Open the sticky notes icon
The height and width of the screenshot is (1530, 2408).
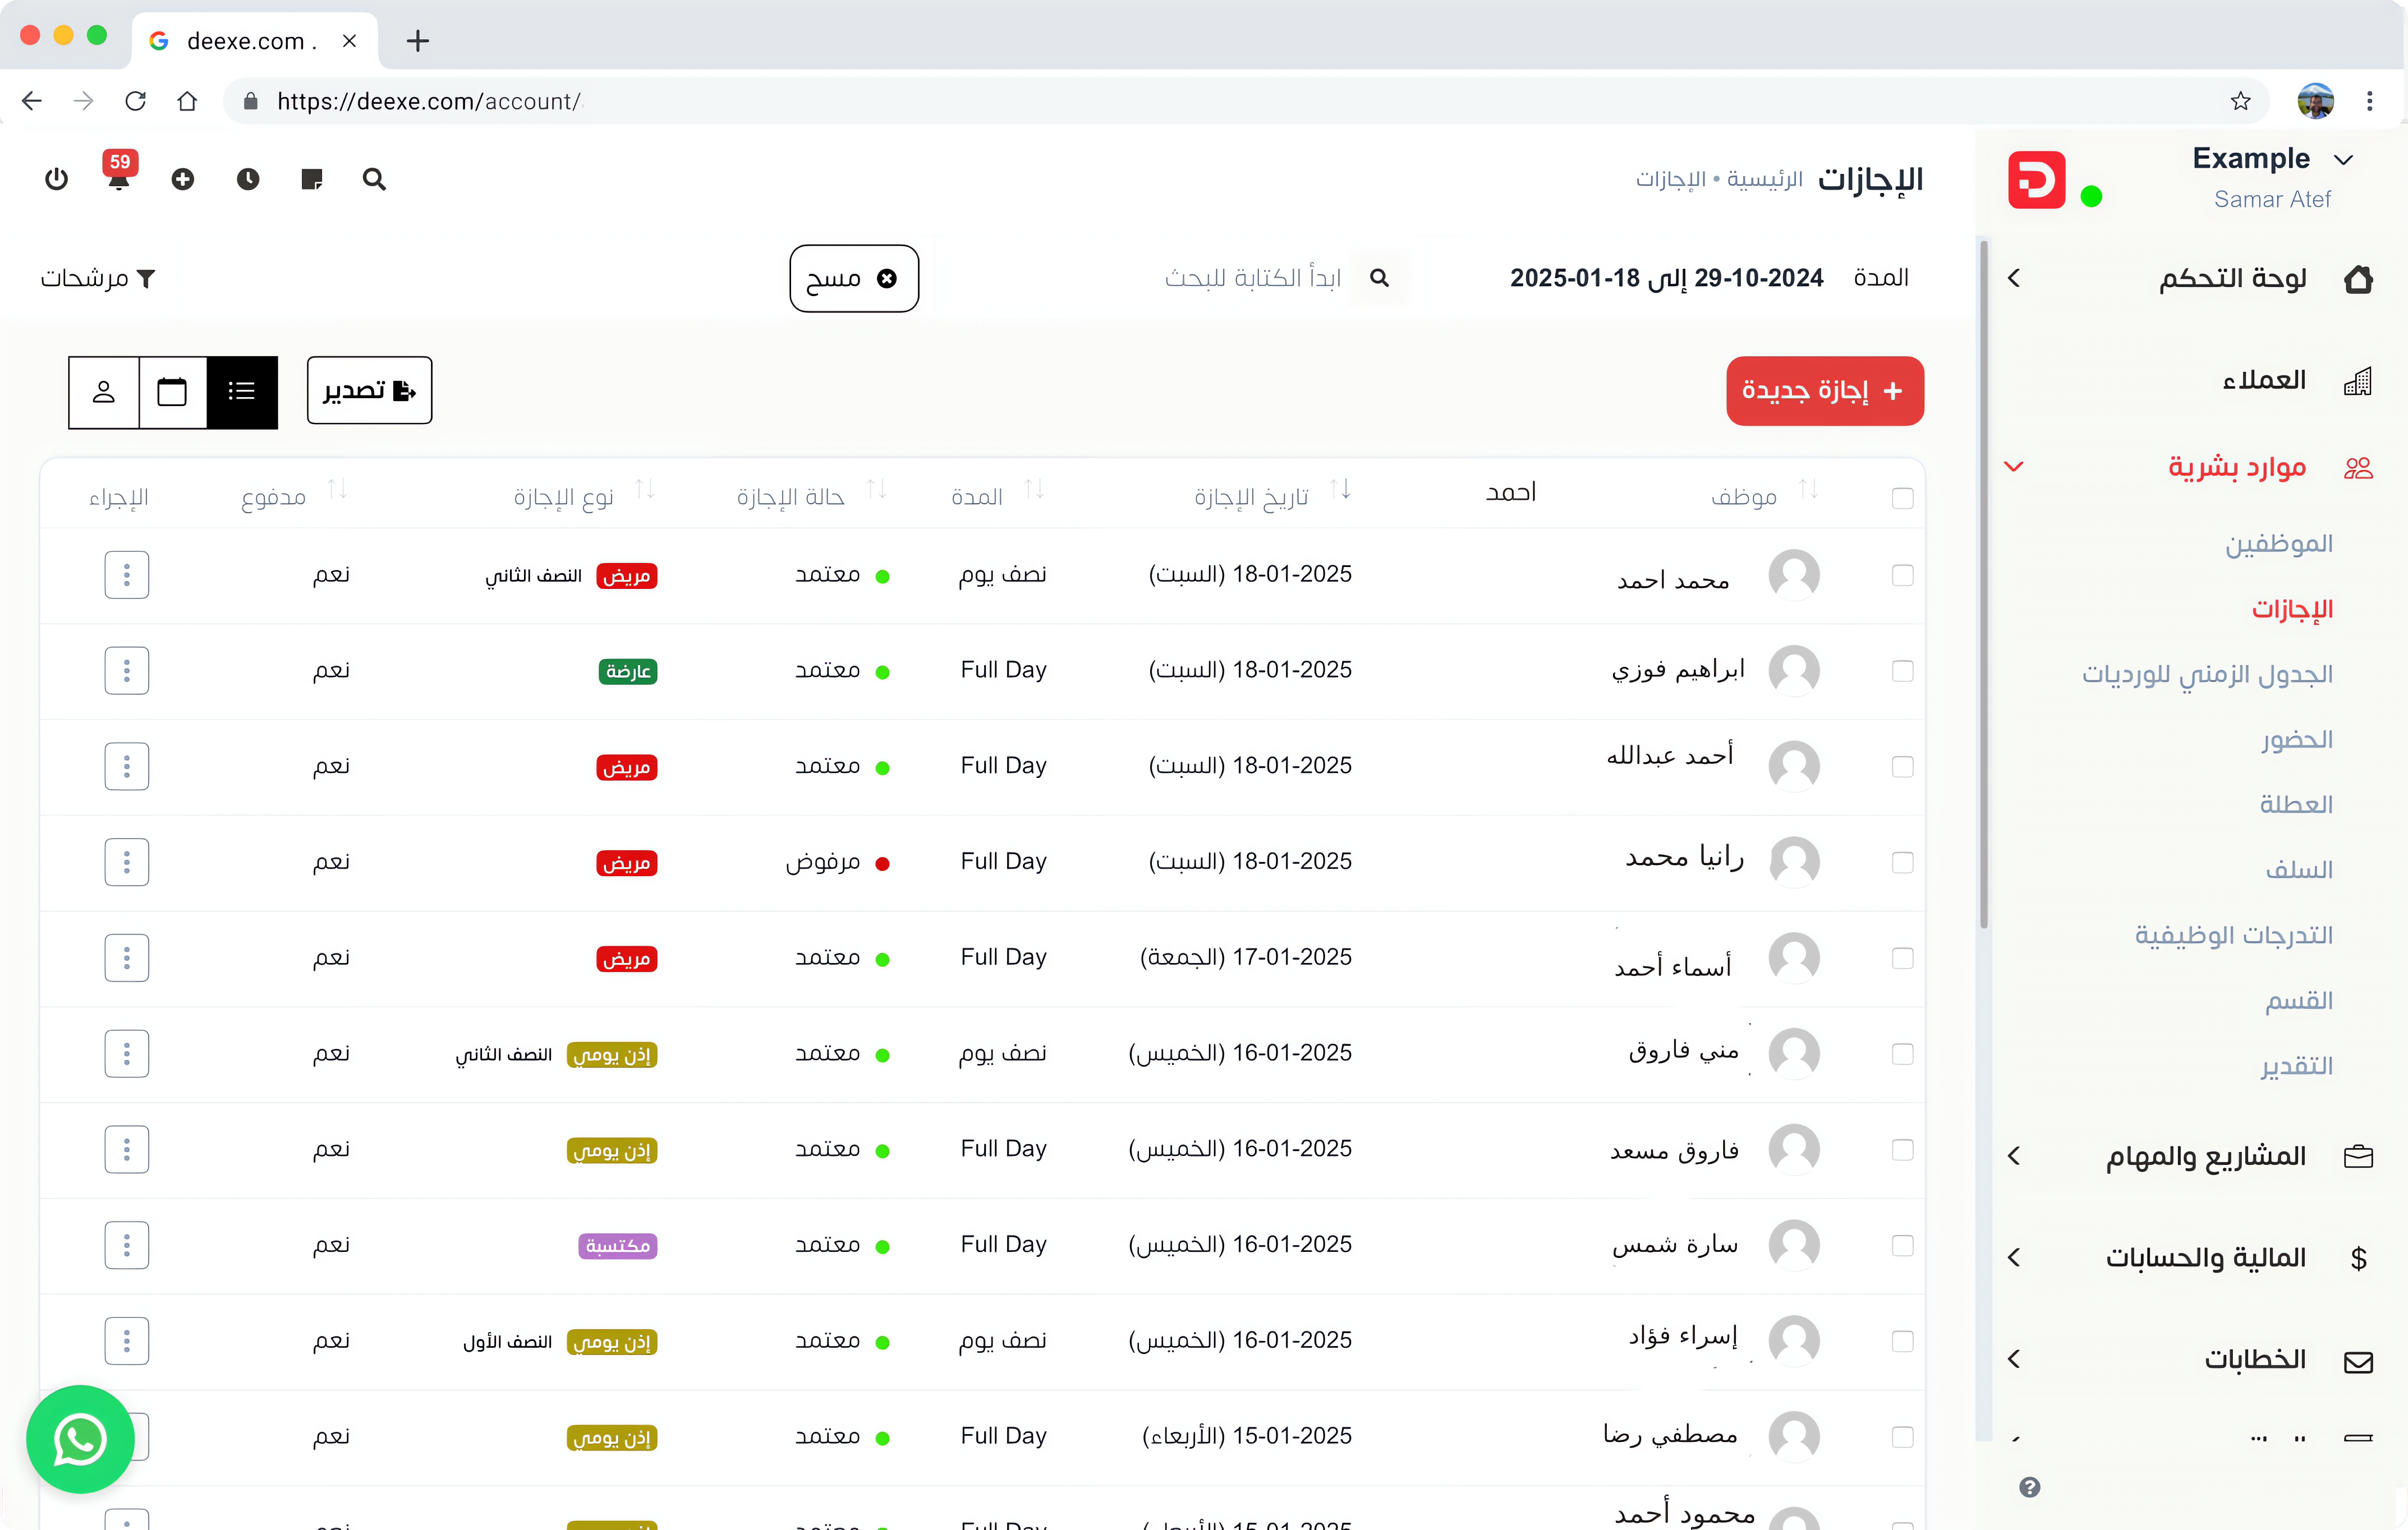pyautogui.click(x=311, y=179)
